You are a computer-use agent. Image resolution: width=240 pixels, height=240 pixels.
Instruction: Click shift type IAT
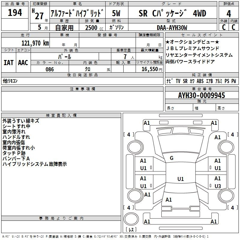[x=8, y=63]
